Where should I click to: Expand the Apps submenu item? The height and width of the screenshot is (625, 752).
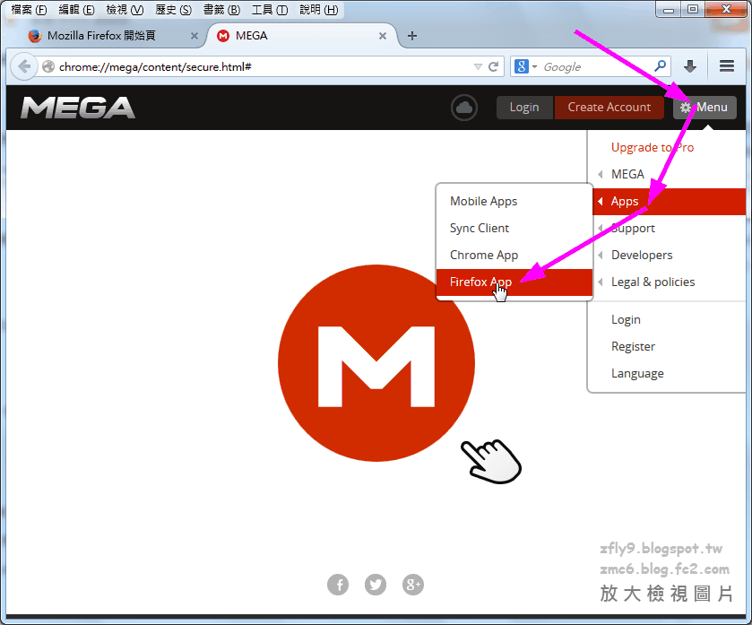point(670,202)
